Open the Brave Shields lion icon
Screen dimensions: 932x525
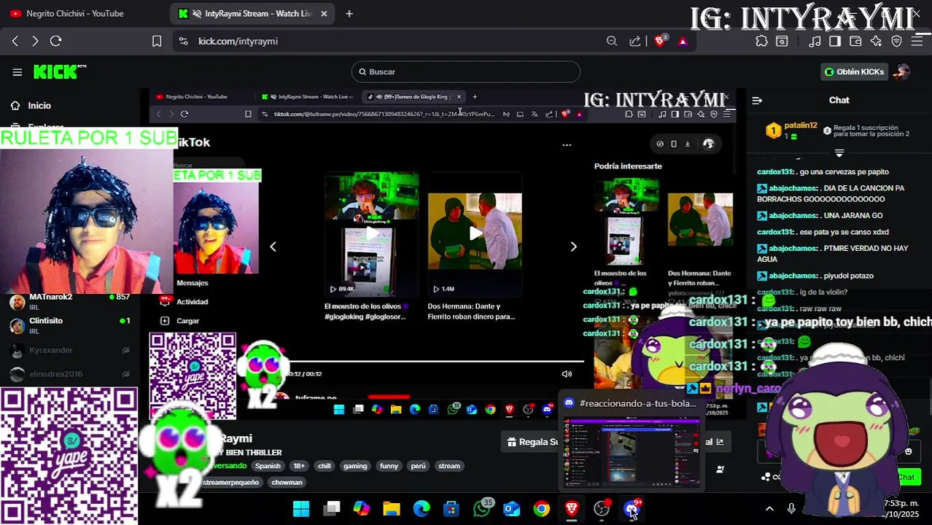(x=660, y=42)
